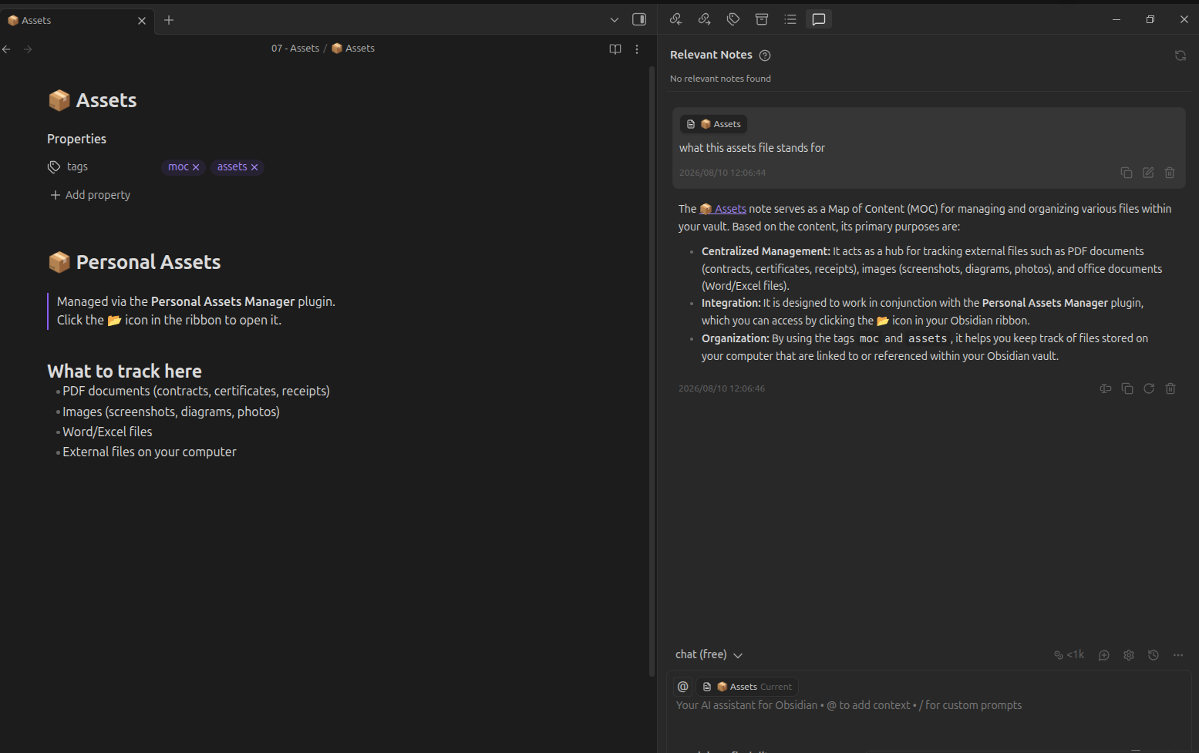1199x753 pixels.
Task: Open the Backlinks panel tab
Action: point(675,19)
